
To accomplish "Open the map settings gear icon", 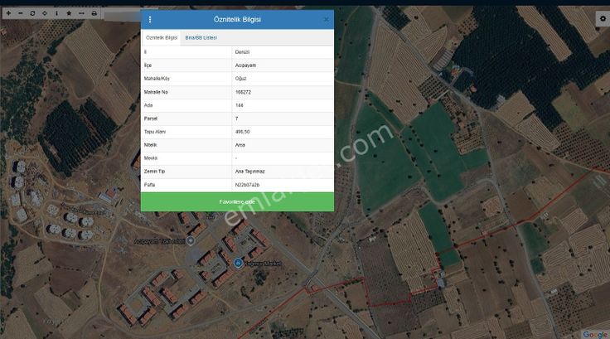I will [602, 17].
